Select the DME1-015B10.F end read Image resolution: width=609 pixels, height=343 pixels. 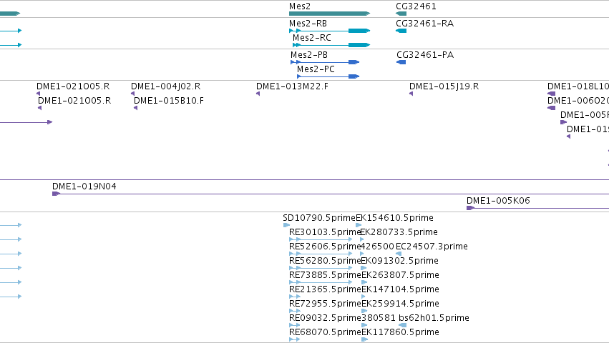click(x=135, y=108)
